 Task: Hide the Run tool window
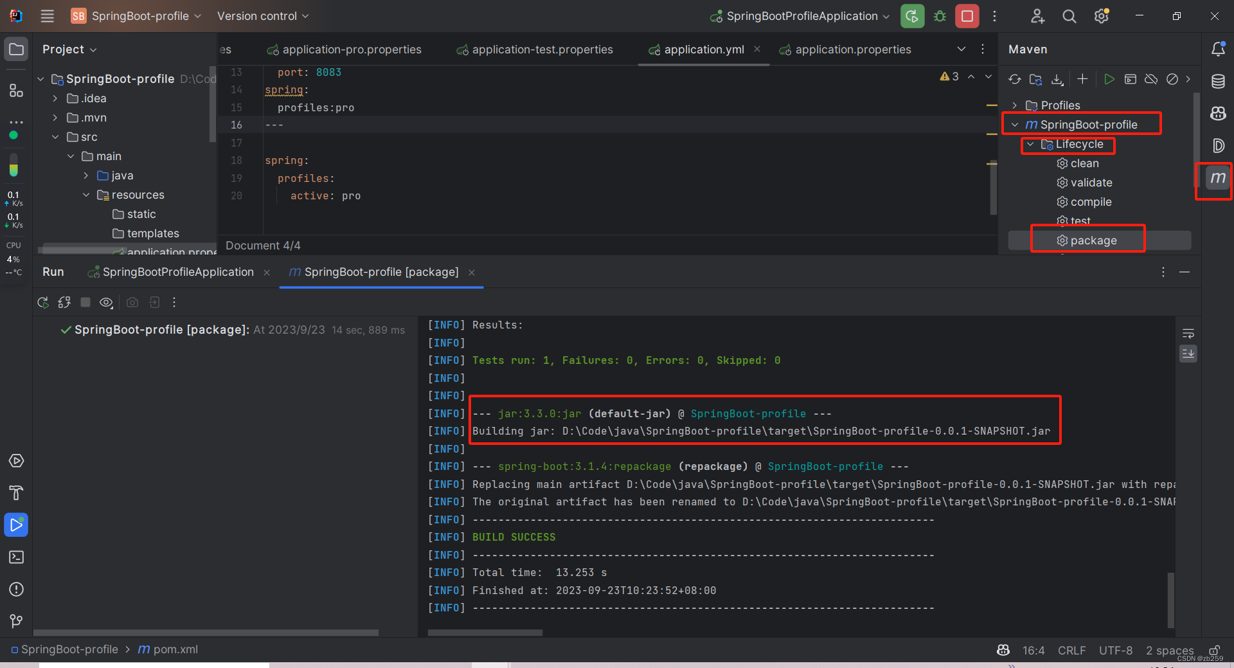(x=1185, y=272)
